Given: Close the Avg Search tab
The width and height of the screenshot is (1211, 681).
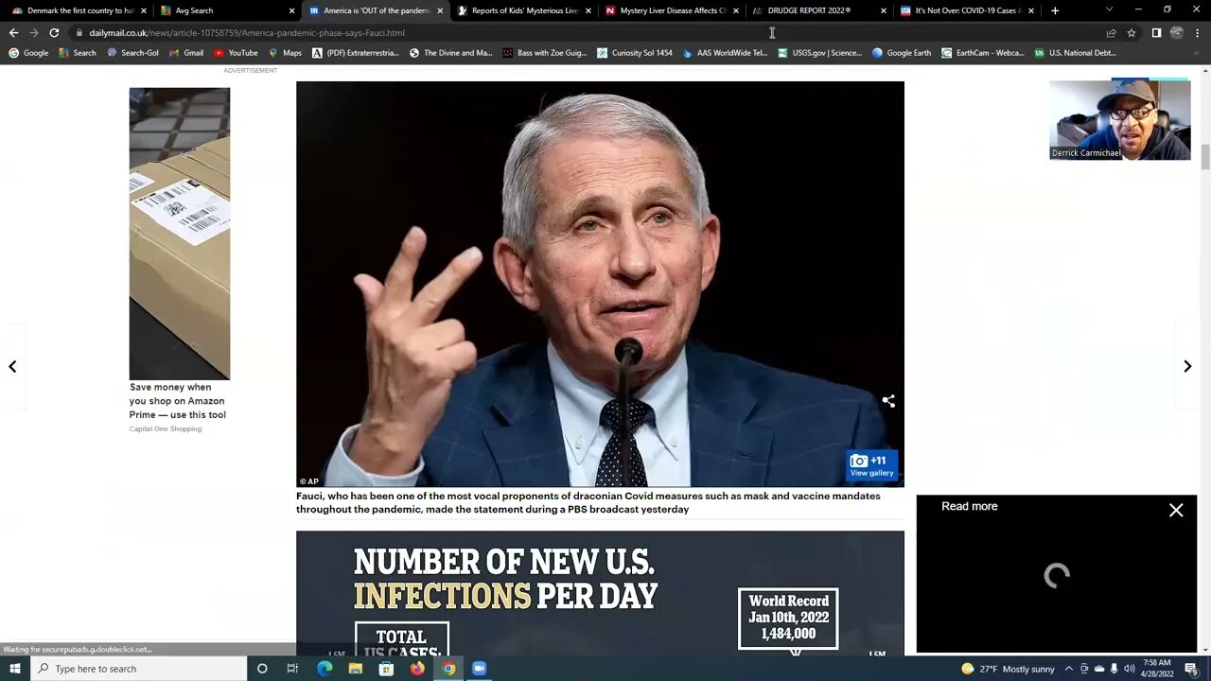Looking at the screenshot, I should click(x=292, y=10).
